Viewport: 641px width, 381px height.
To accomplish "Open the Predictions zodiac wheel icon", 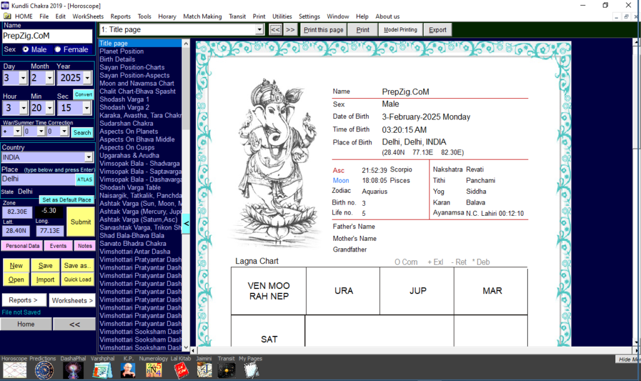I will [x=44, y=370].
